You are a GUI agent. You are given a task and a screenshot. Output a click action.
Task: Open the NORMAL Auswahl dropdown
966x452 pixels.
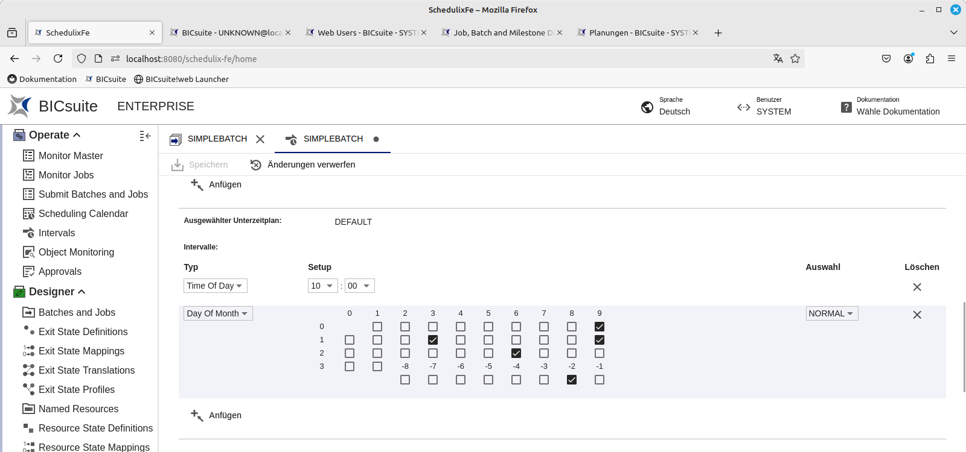pos(831,313)
